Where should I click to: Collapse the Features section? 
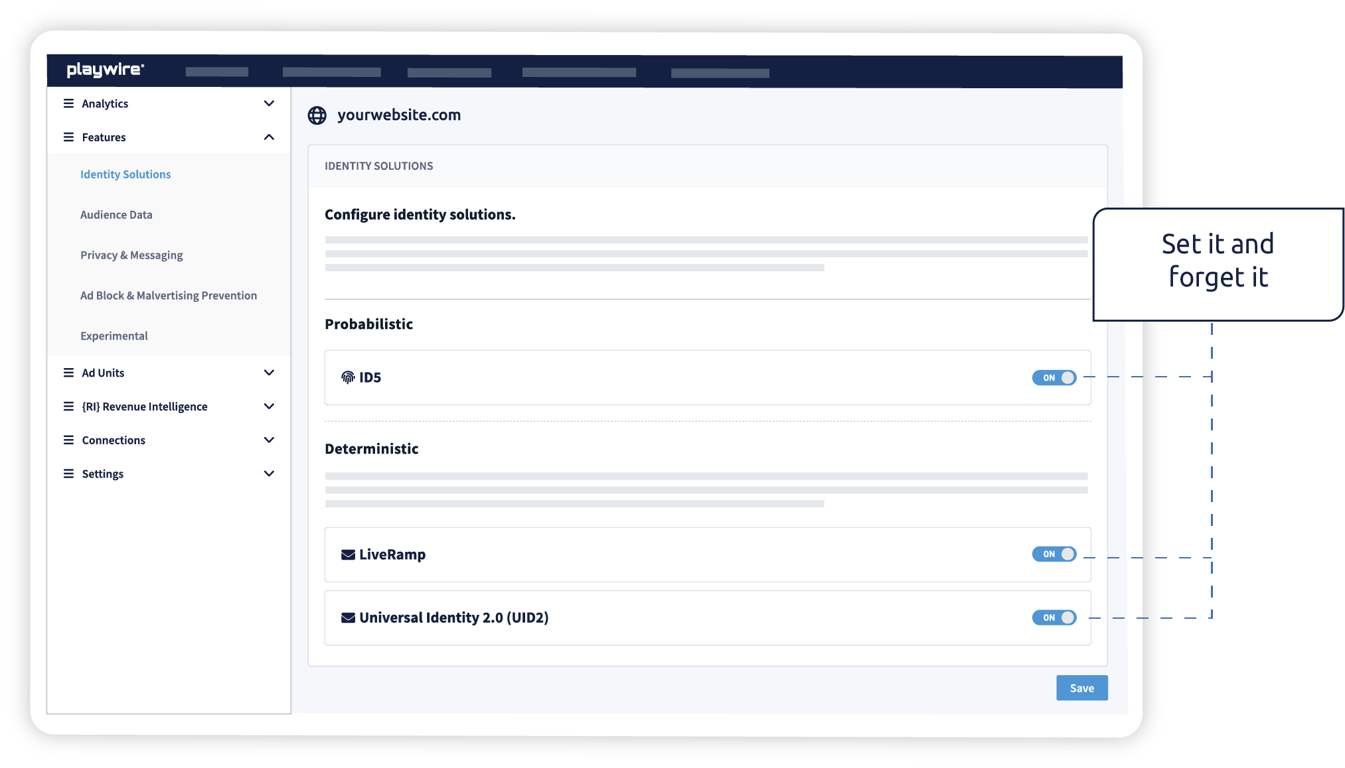point(269,137)
